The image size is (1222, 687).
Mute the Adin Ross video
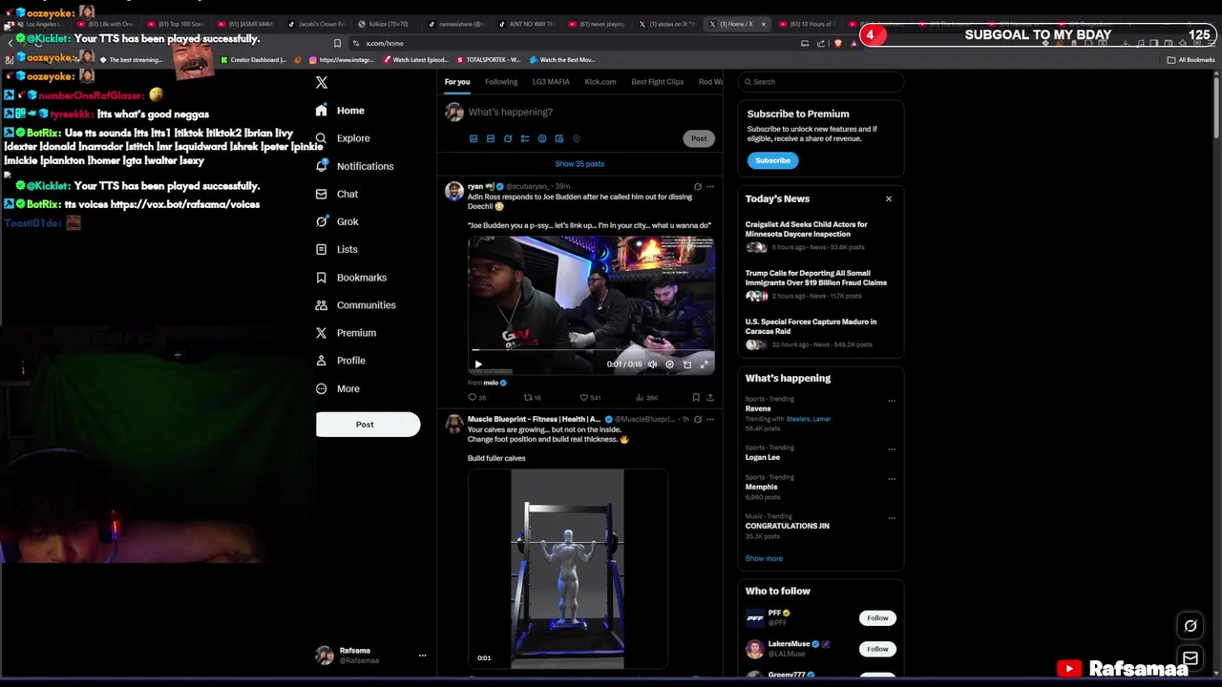pos(652,364)
